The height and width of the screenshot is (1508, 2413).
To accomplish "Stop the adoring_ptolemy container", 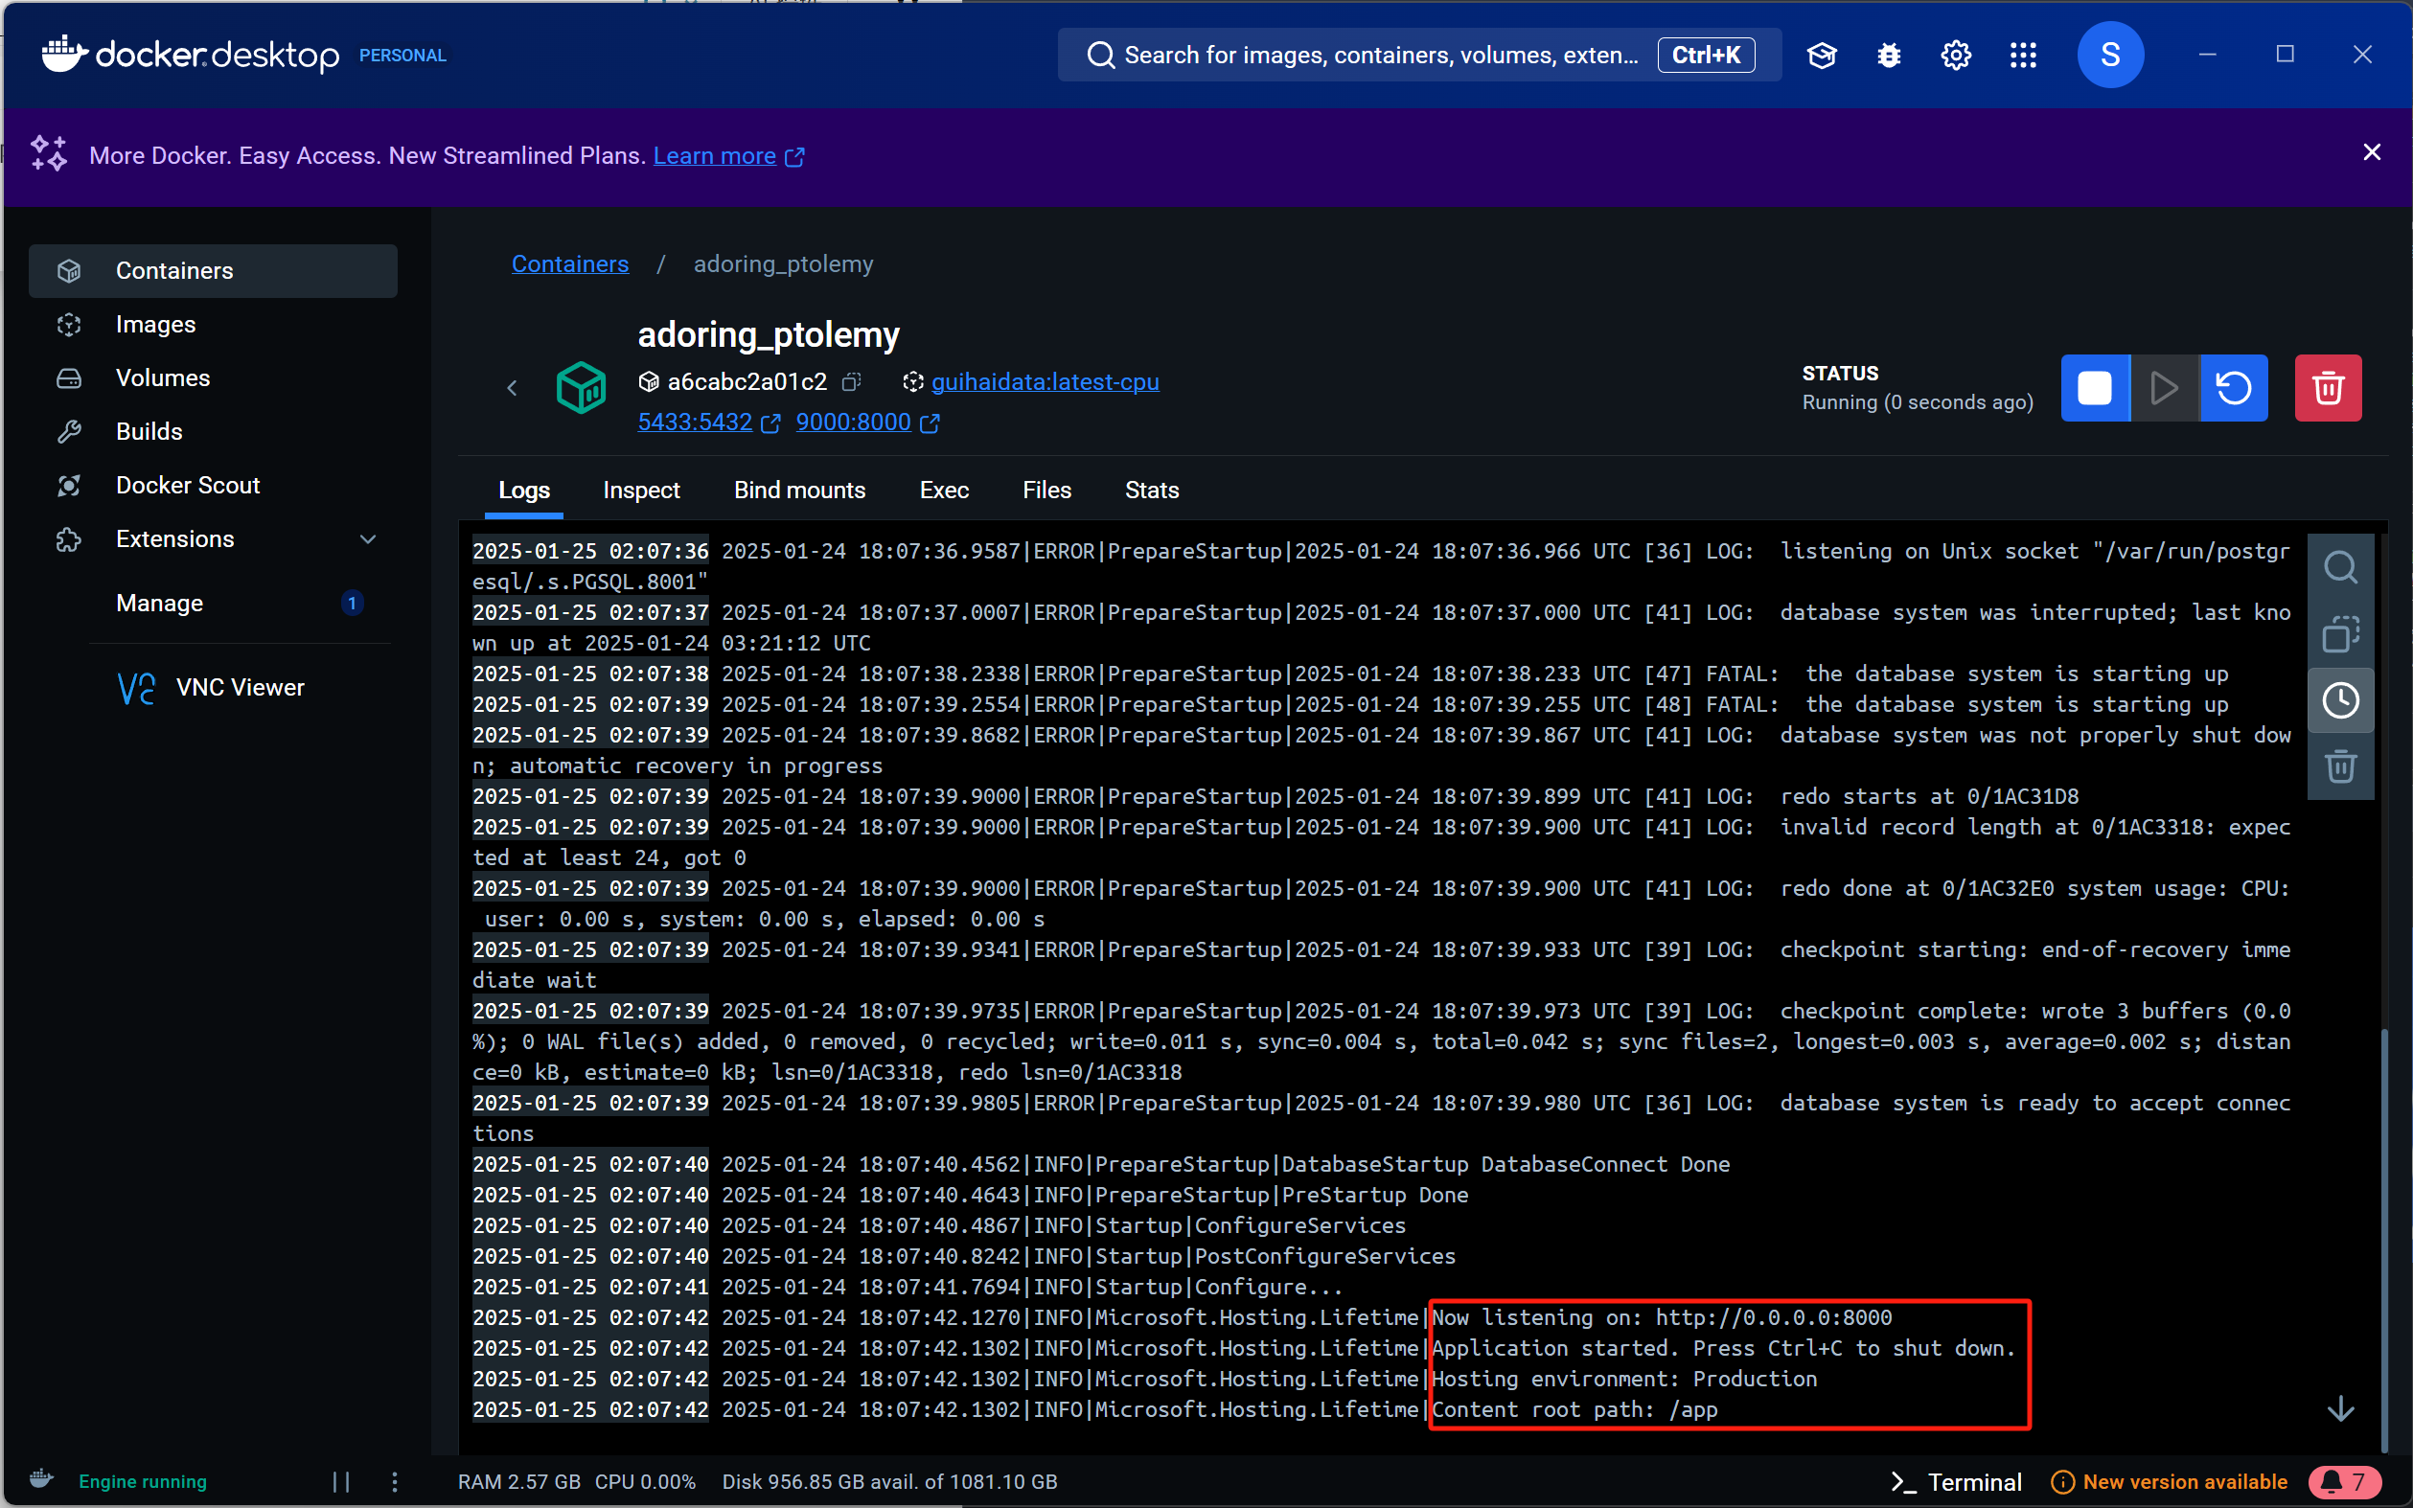I will (2095, 388).
